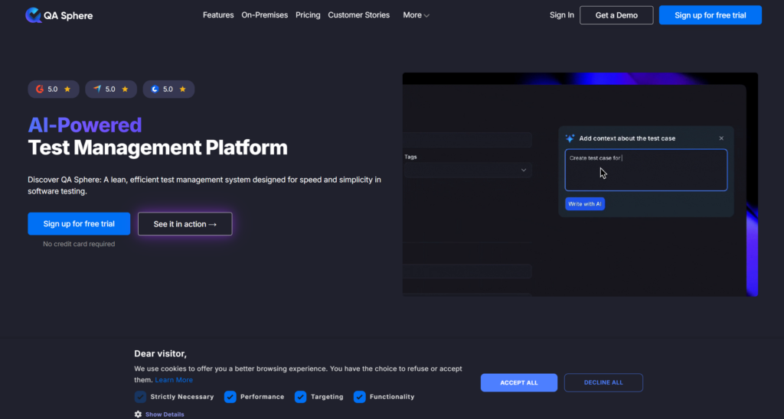Screen dimensions: 784x419
Task: Click the Get a Demo button
Action: coord(616,15)
